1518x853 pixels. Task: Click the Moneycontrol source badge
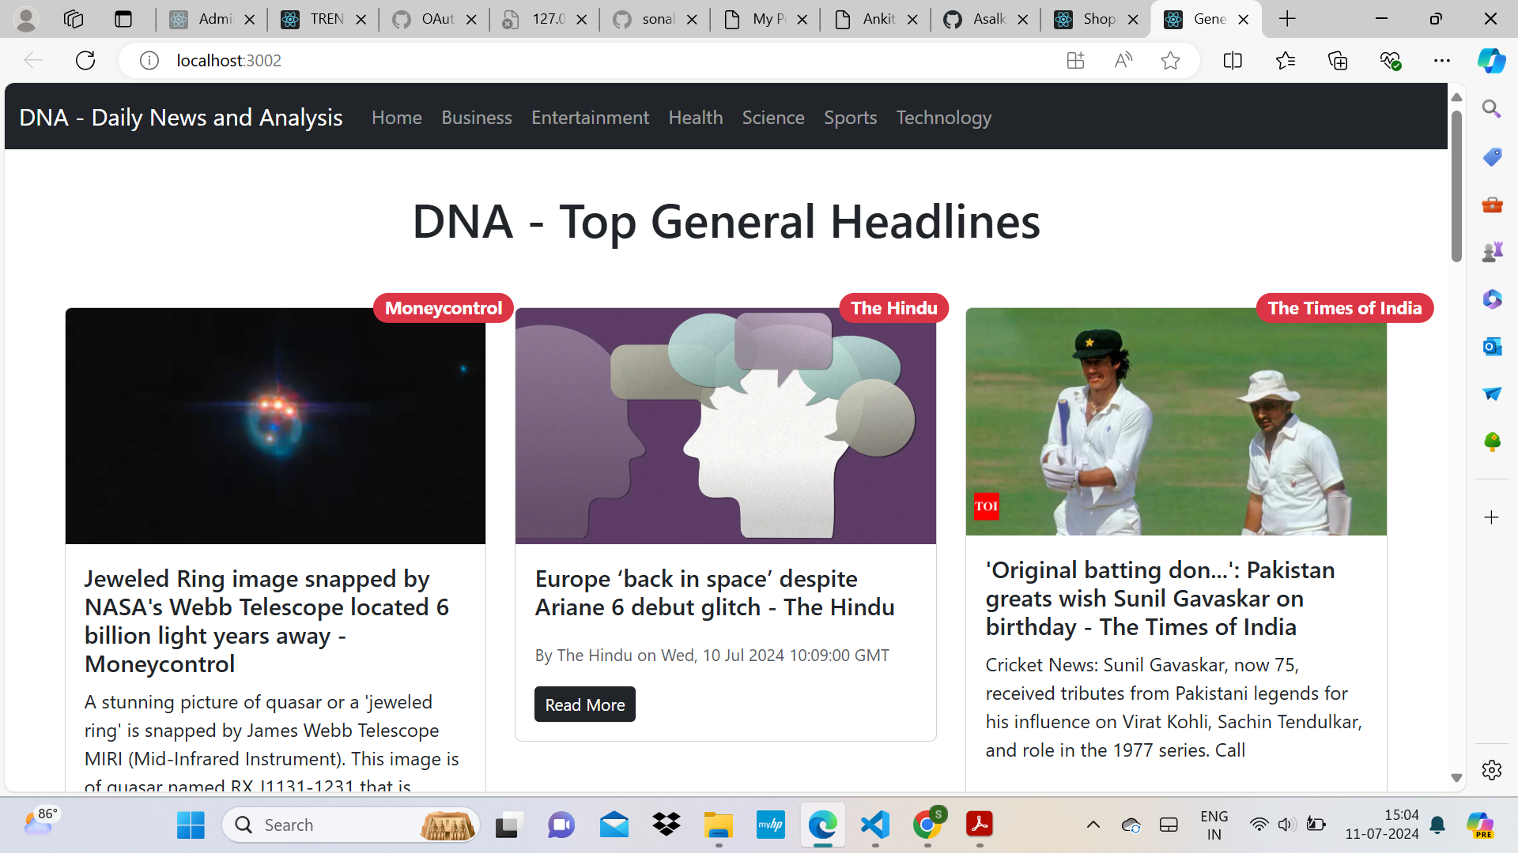(x=444, y=308)
